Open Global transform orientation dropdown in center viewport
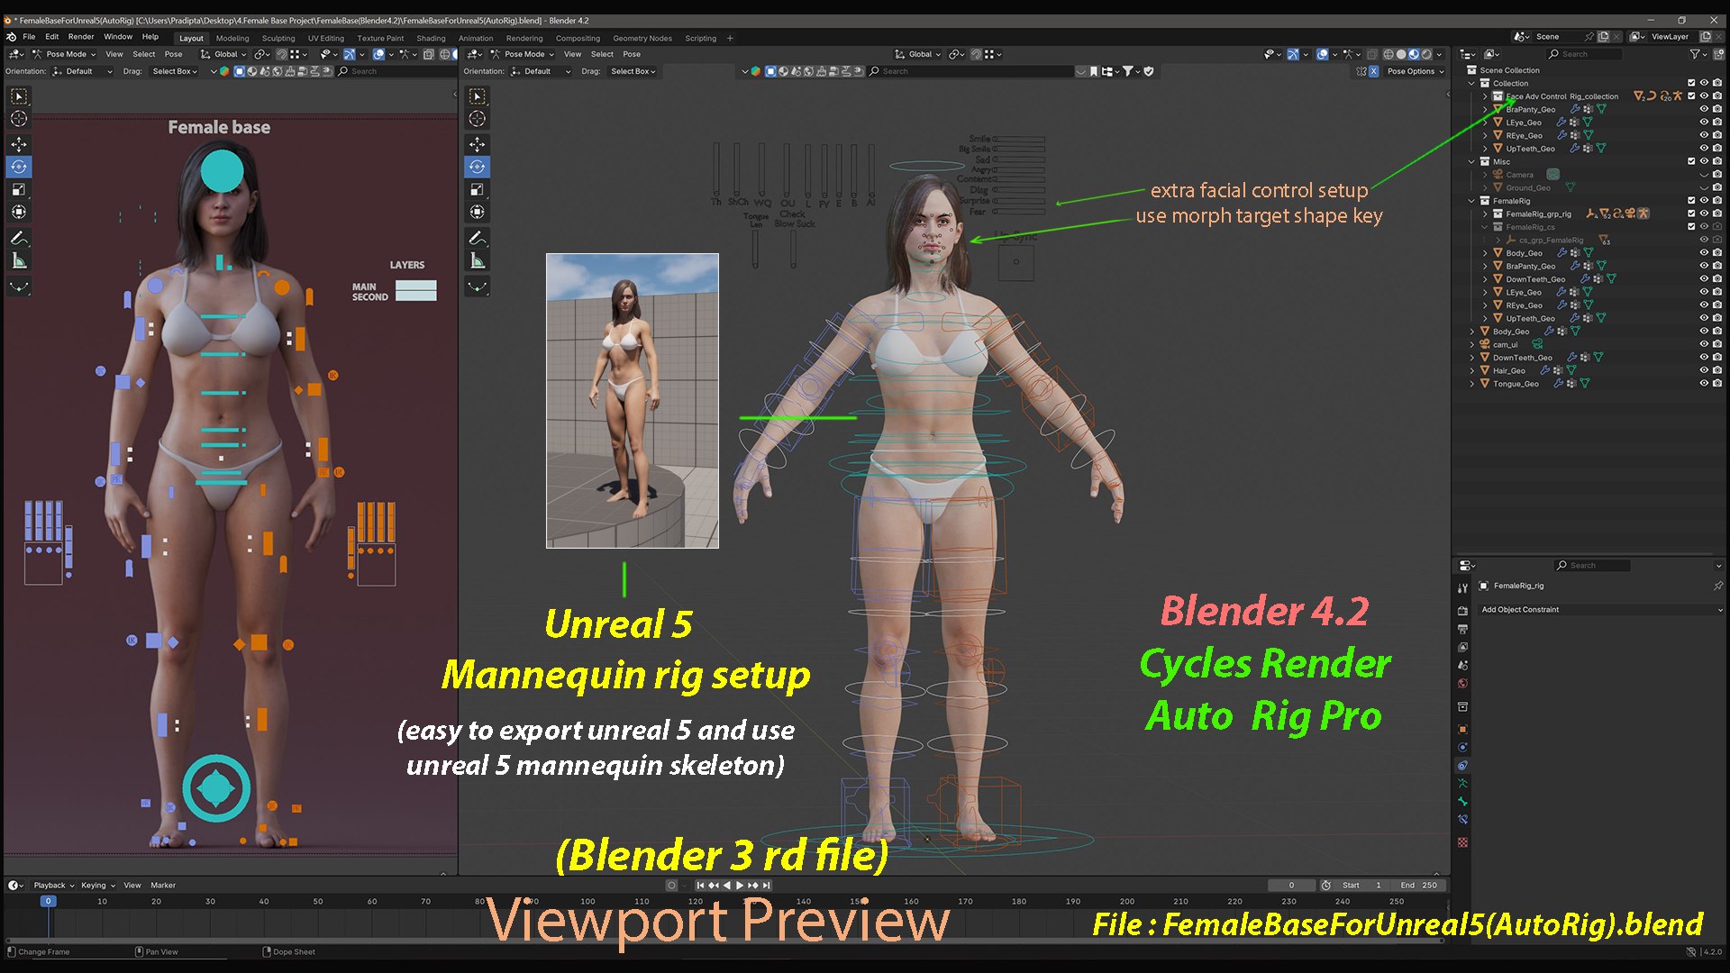Viewport: 1730px width, 973px height. [x=918, y=54]
